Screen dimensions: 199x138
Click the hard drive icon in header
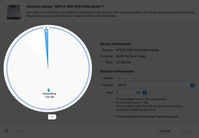[x=14, y=12]
